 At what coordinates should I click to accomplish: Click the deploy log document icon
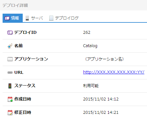tap(51, 18)
